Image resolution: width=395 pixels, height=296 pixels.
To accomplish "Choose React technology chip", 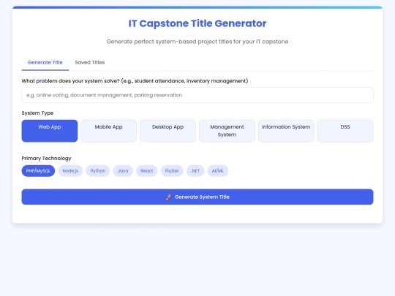I will (147, 171).
